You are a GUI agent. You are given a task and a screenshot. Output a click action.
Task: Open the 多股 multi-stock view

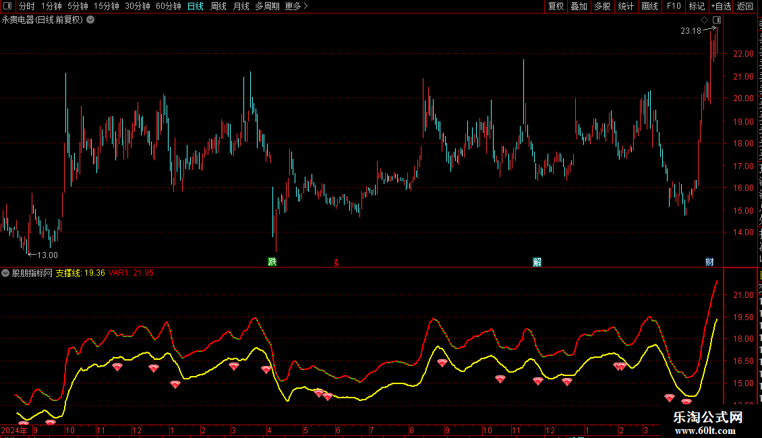(x=602, y=6)
